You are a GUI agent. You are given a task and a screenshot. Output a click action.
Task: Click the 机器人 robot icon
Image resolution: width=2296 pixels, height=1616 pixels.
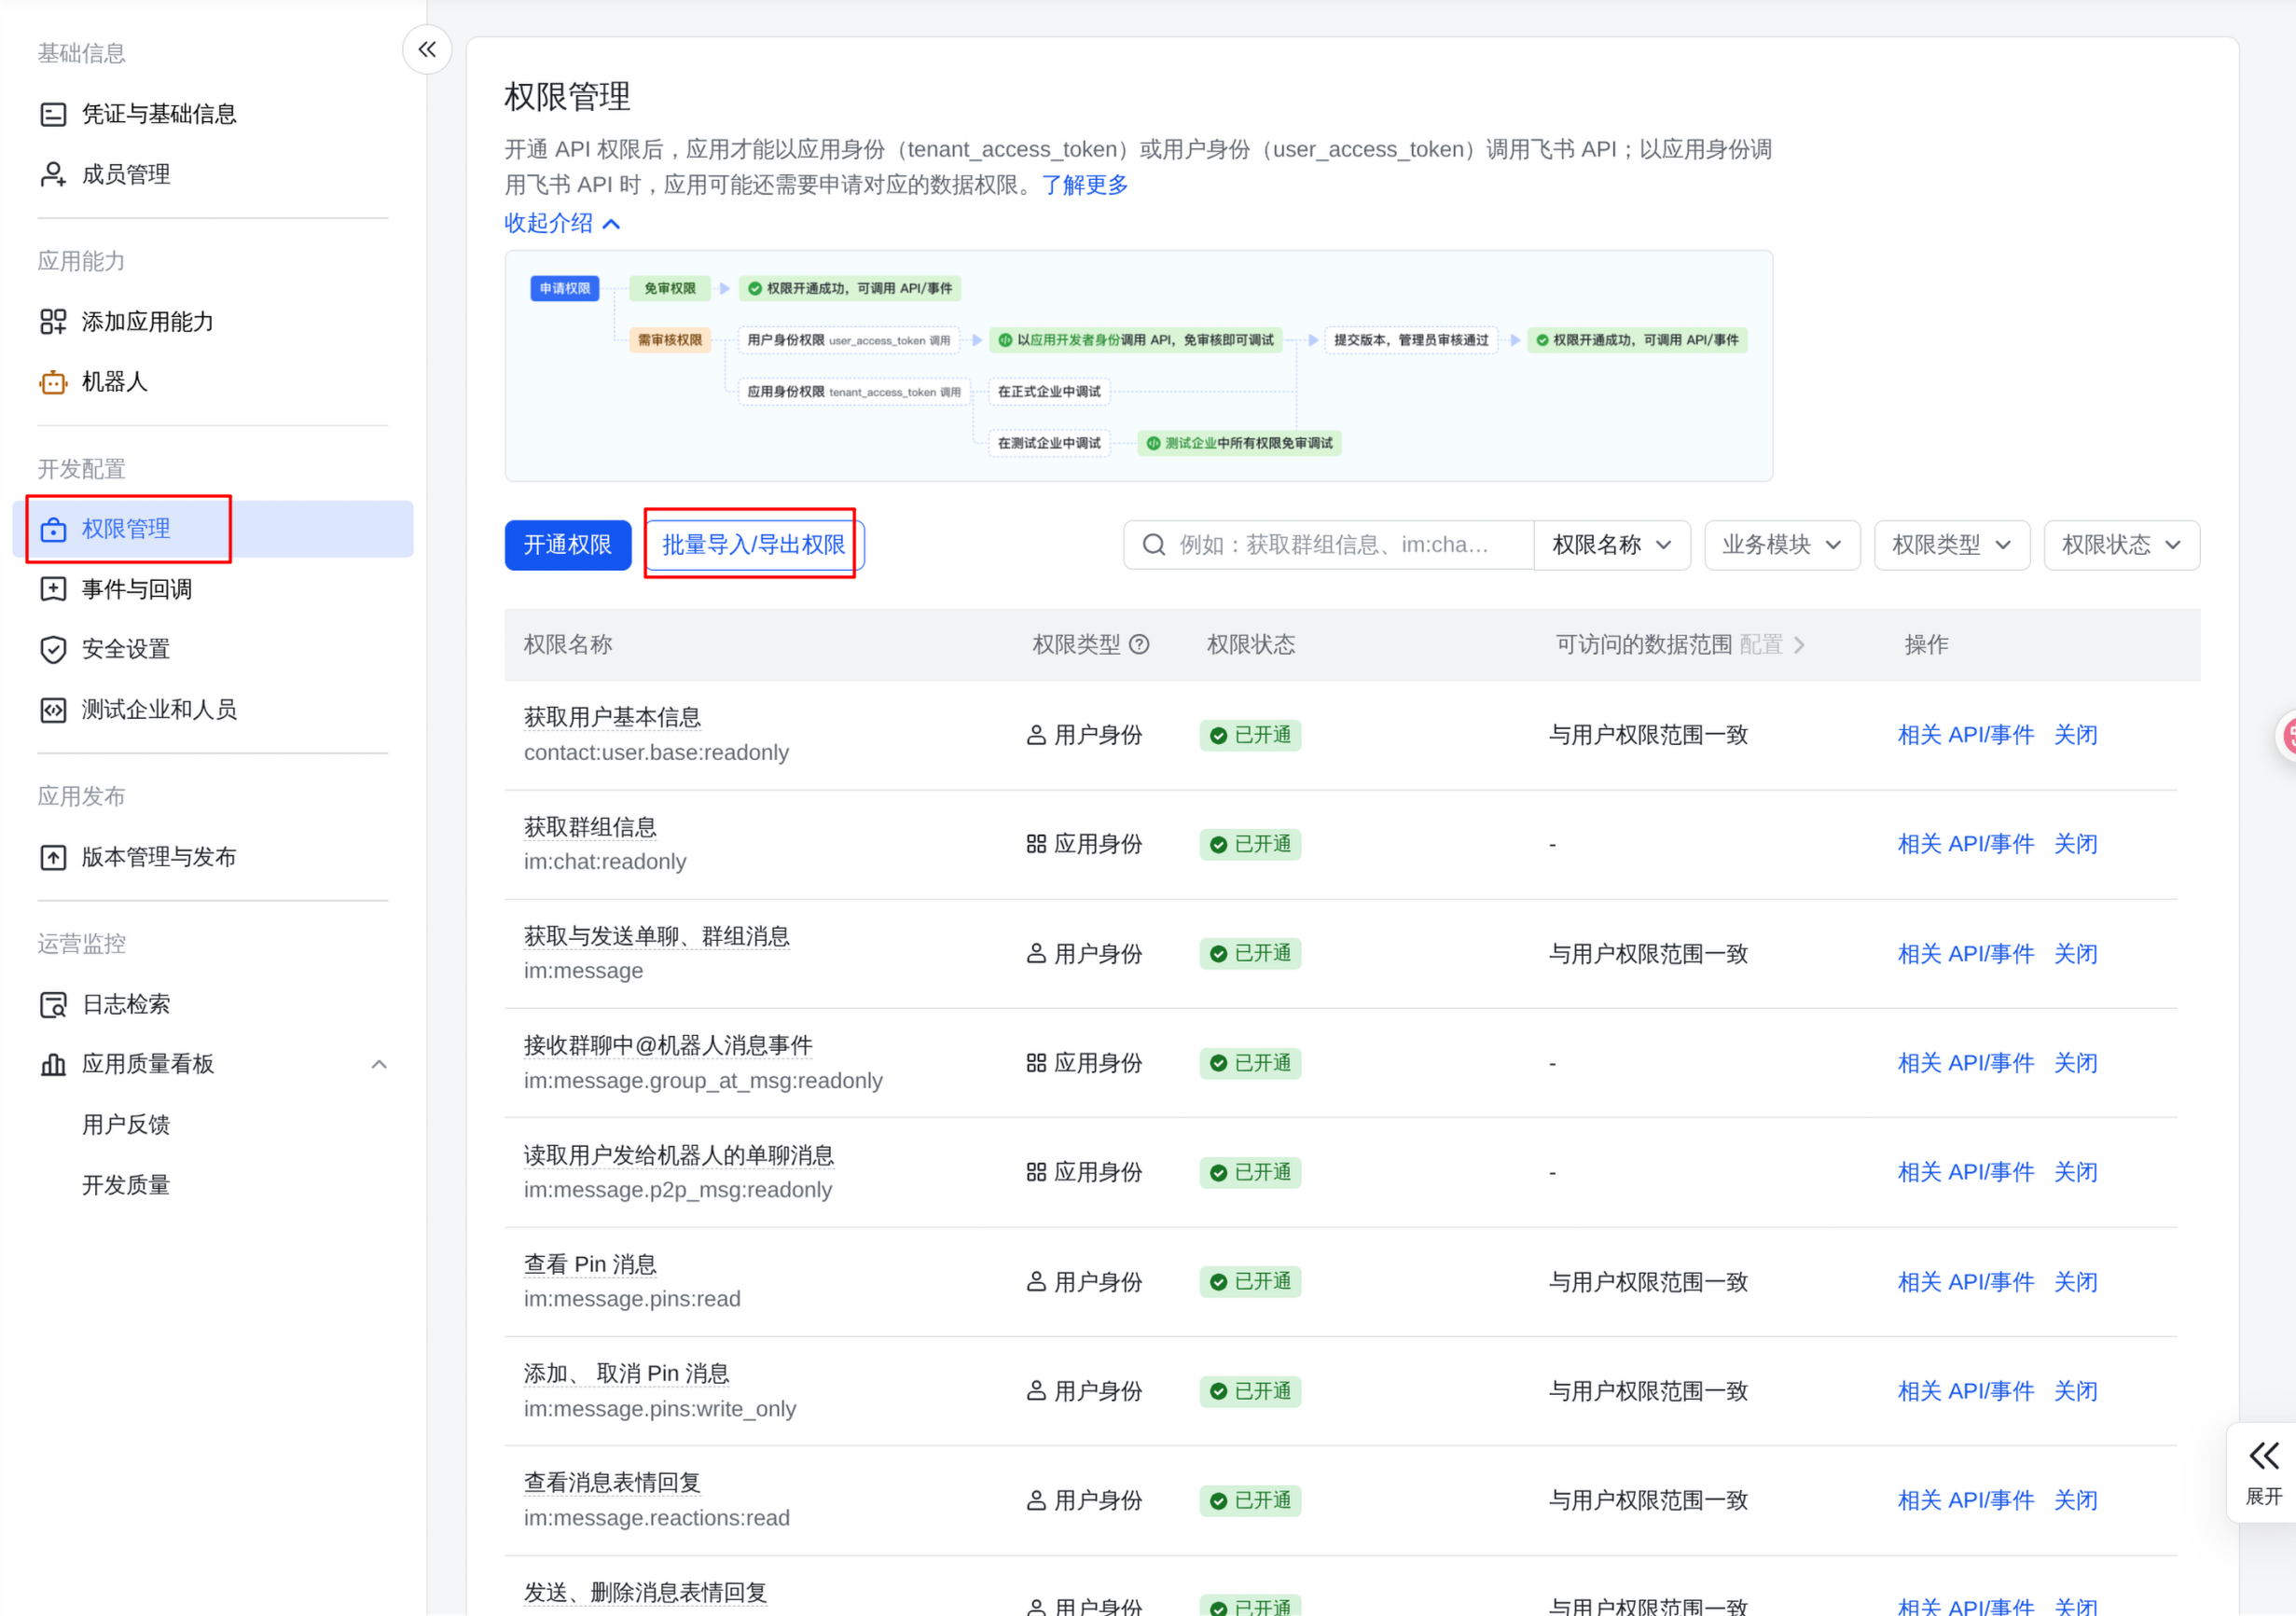[x=53, y=382]
